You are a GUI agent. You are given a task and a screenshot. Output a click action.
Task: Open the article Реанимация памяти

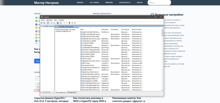click(129, 100)
